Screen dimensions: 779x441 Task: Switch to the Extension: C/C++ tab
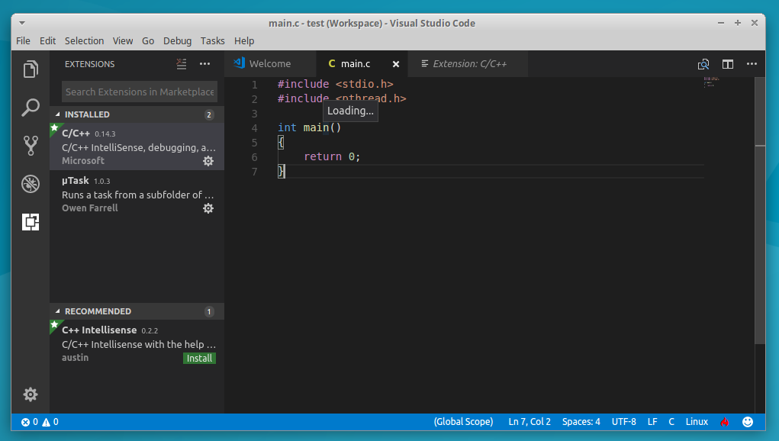469,64
